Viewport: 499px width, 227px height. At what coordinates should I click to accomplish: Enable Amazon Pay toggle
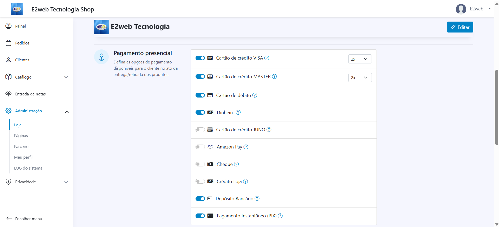click(x=200, y=147)
